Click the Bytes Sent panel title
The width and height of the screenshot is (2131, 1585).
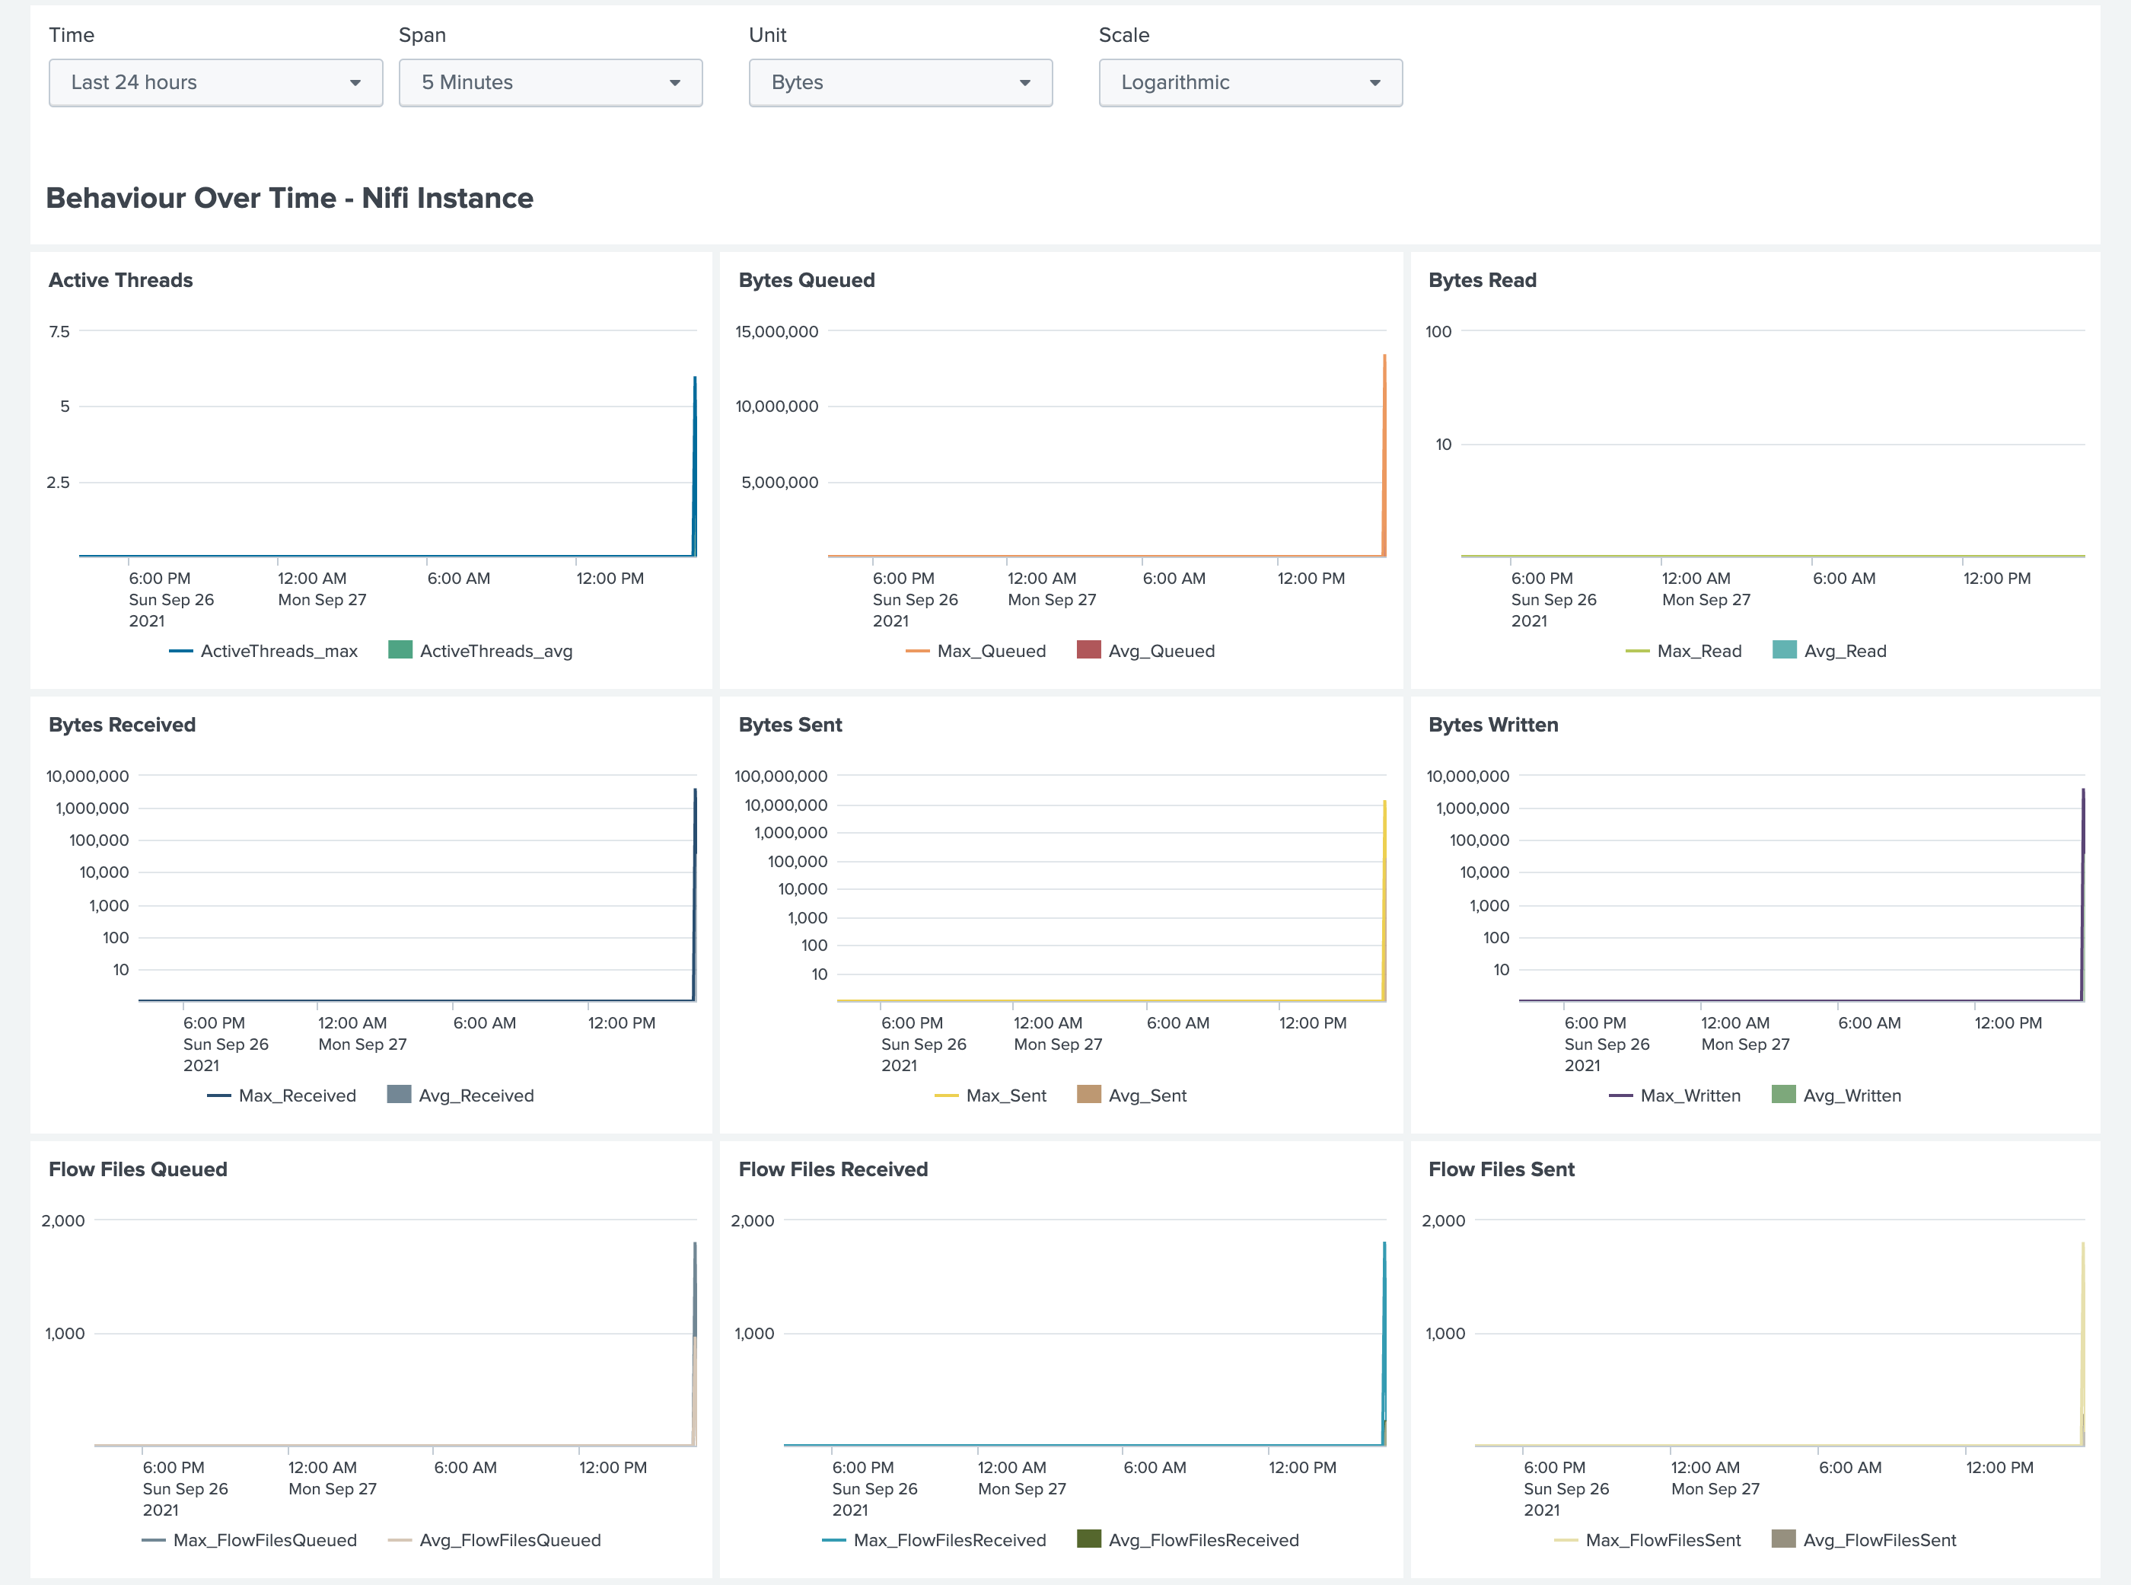point(790,725)
